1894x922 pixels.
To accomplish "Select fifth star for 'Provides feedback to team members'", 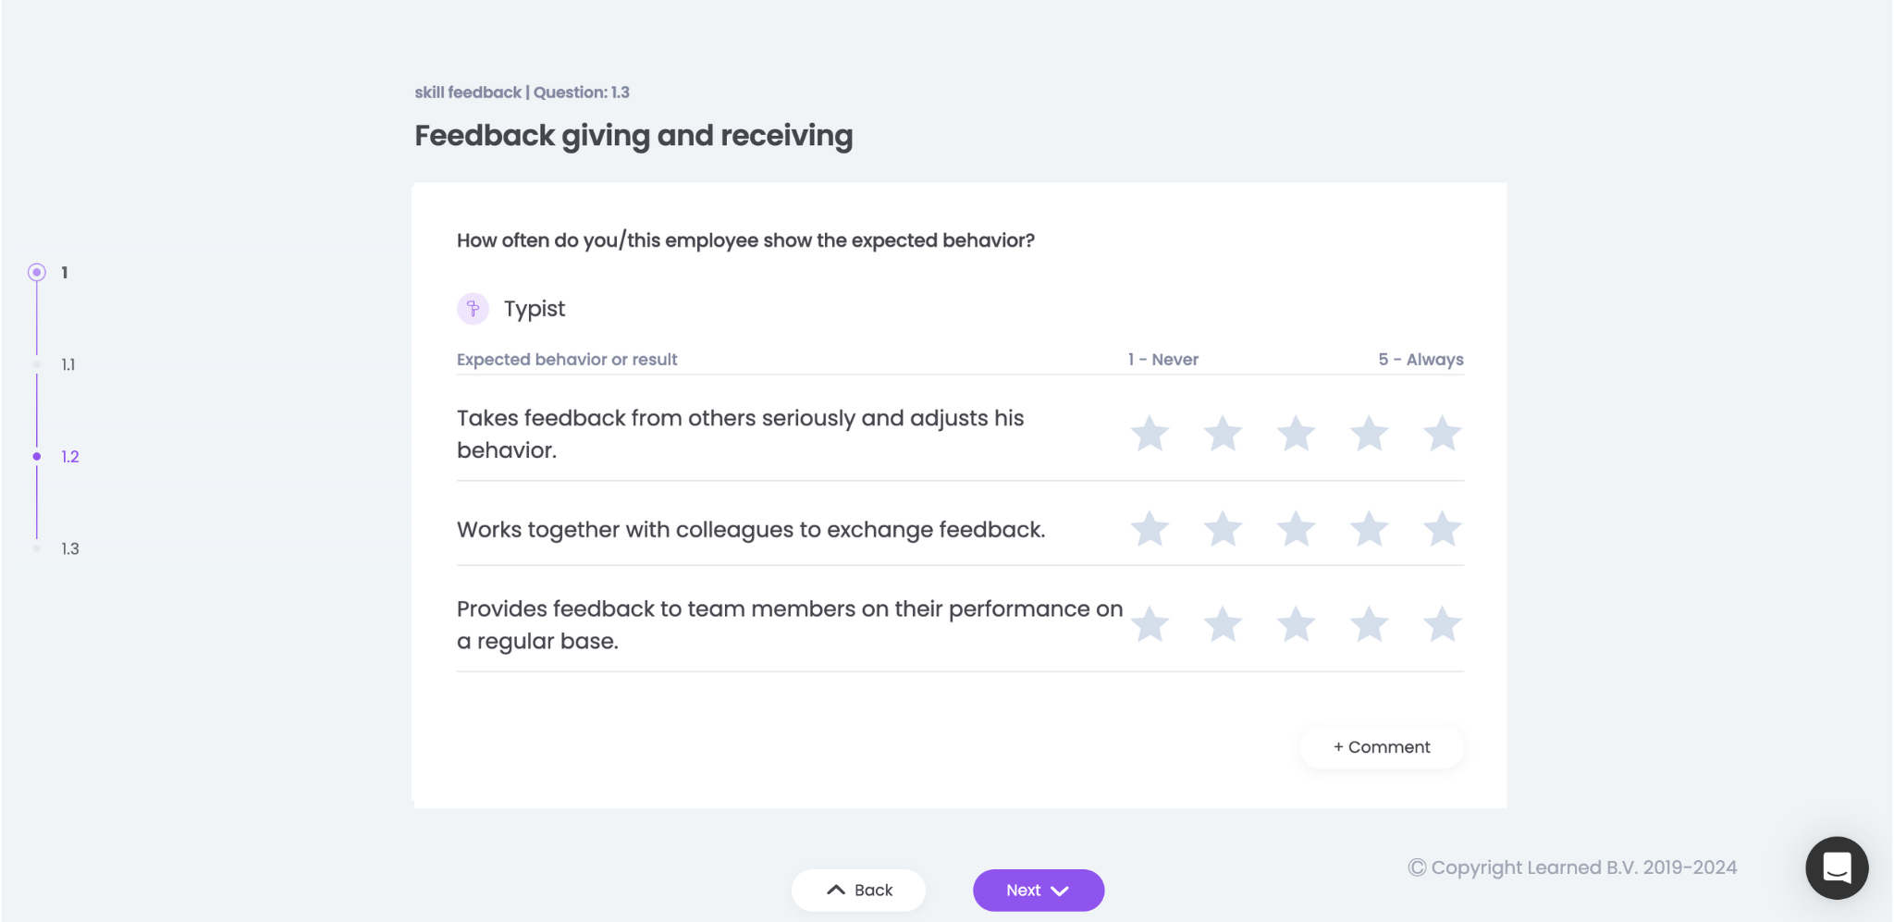I will point(1442,624).
